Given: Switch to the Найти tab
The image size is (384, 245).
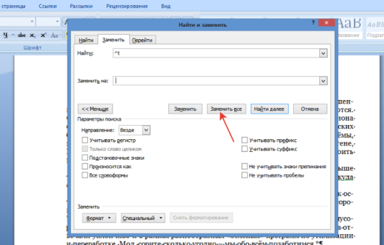Looking at the screenshot, I should [x=86, y=40].
